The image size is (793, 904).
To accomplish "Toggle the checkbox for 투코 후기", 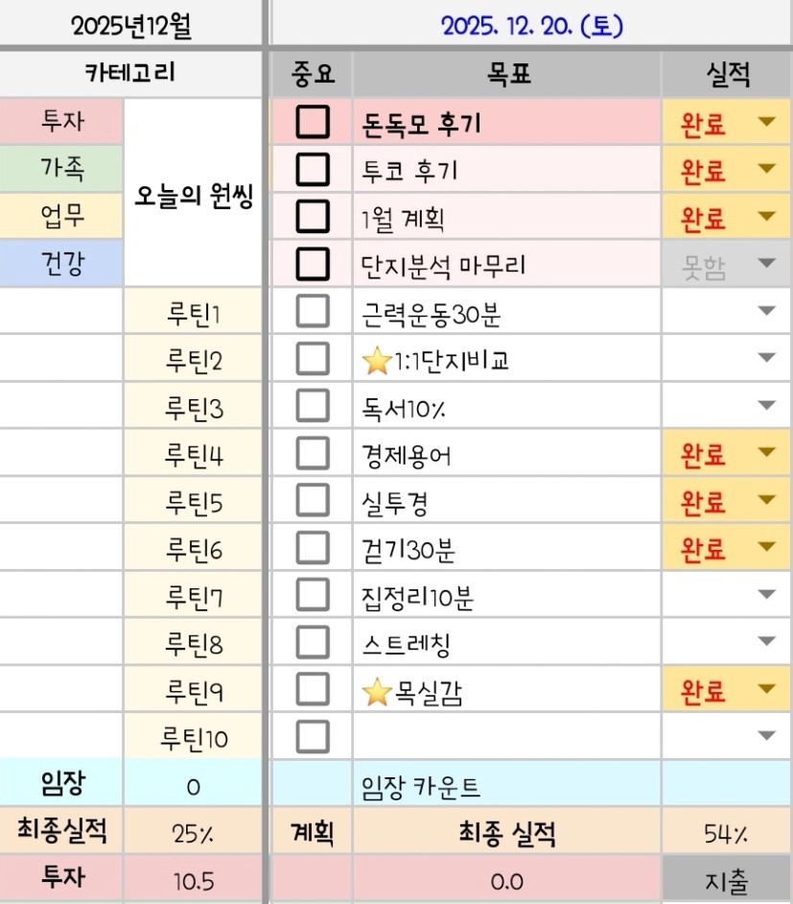I will (x=313, y=170).
